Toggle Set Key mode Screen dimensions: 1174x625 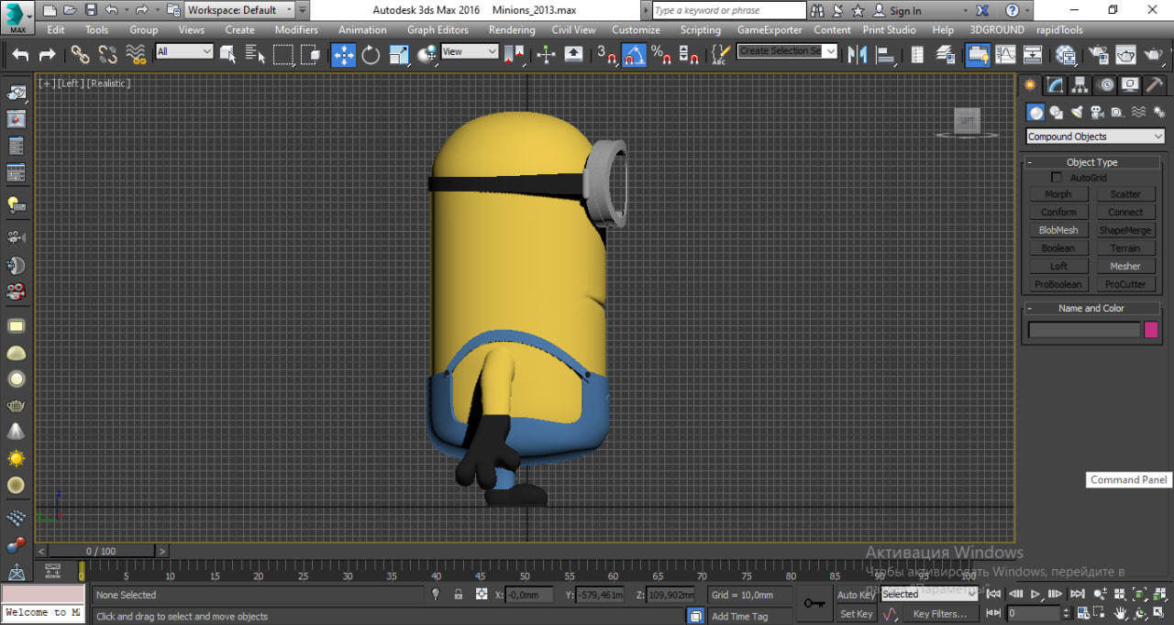click(855, 614)
